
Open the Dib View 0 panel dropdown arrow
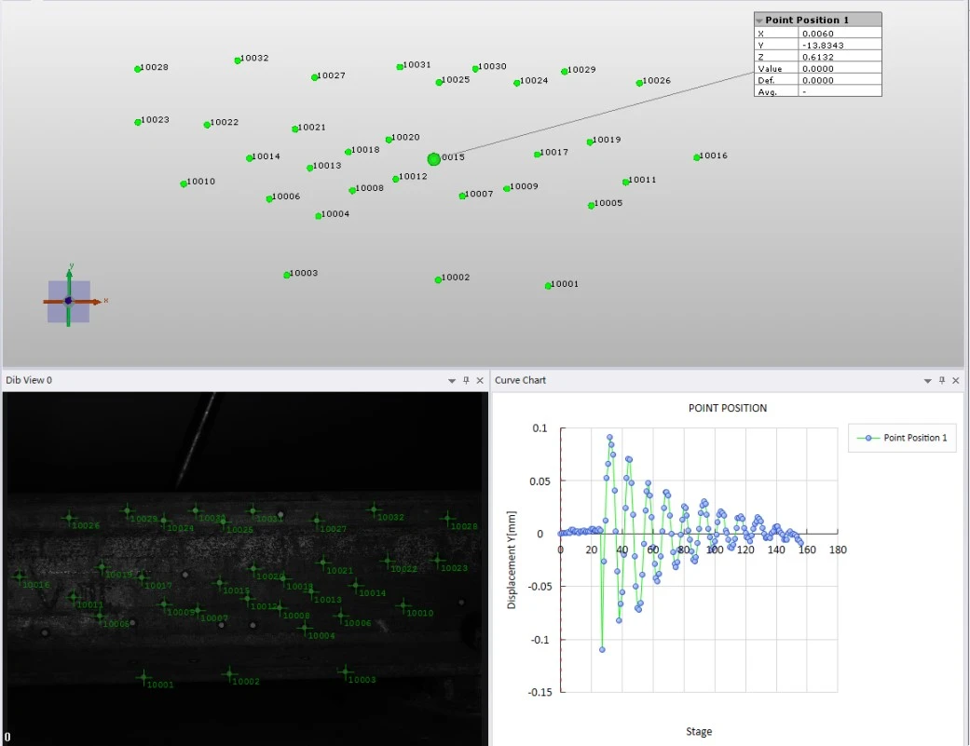point(452,381)
